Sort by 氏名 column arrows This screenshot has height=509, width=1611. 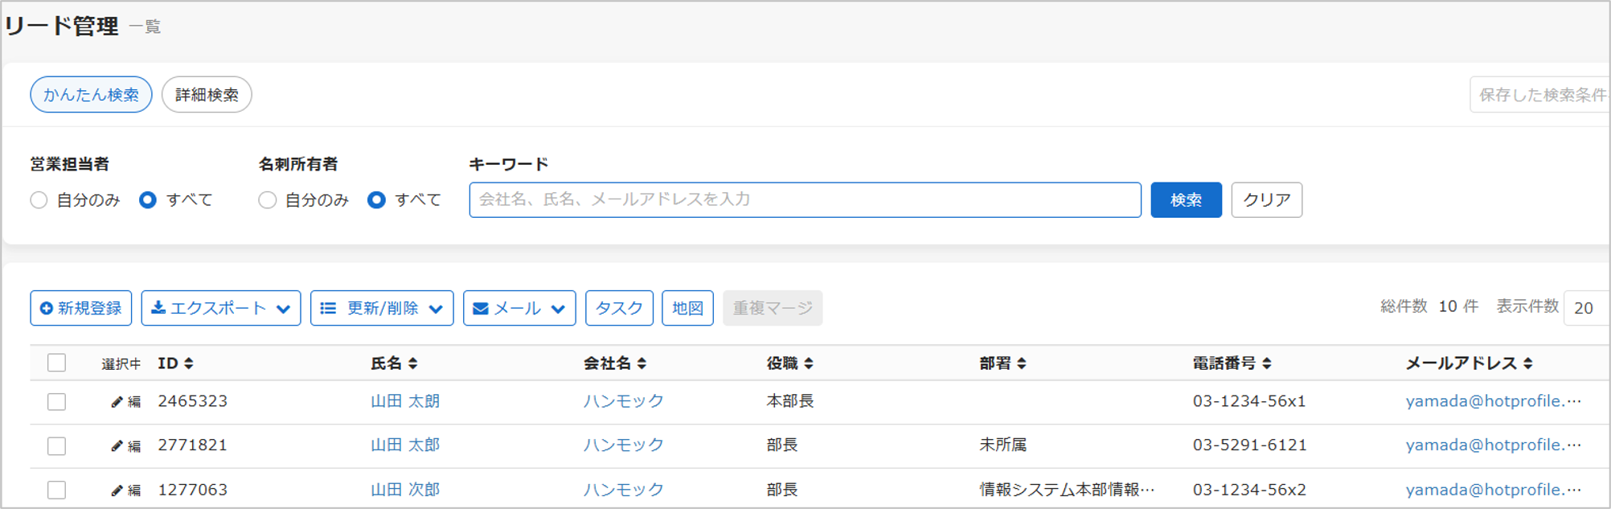(x=413, y=363)
